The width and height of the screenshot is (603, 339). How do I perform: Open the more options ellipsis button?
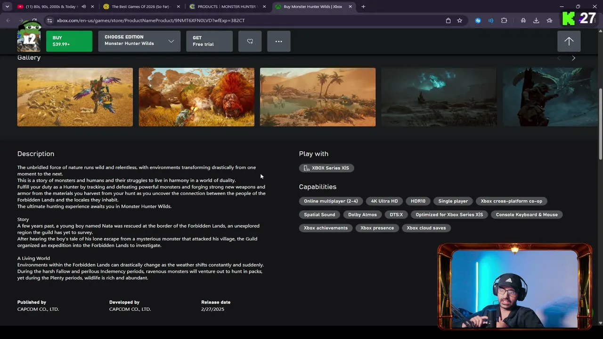click(279, 41)
